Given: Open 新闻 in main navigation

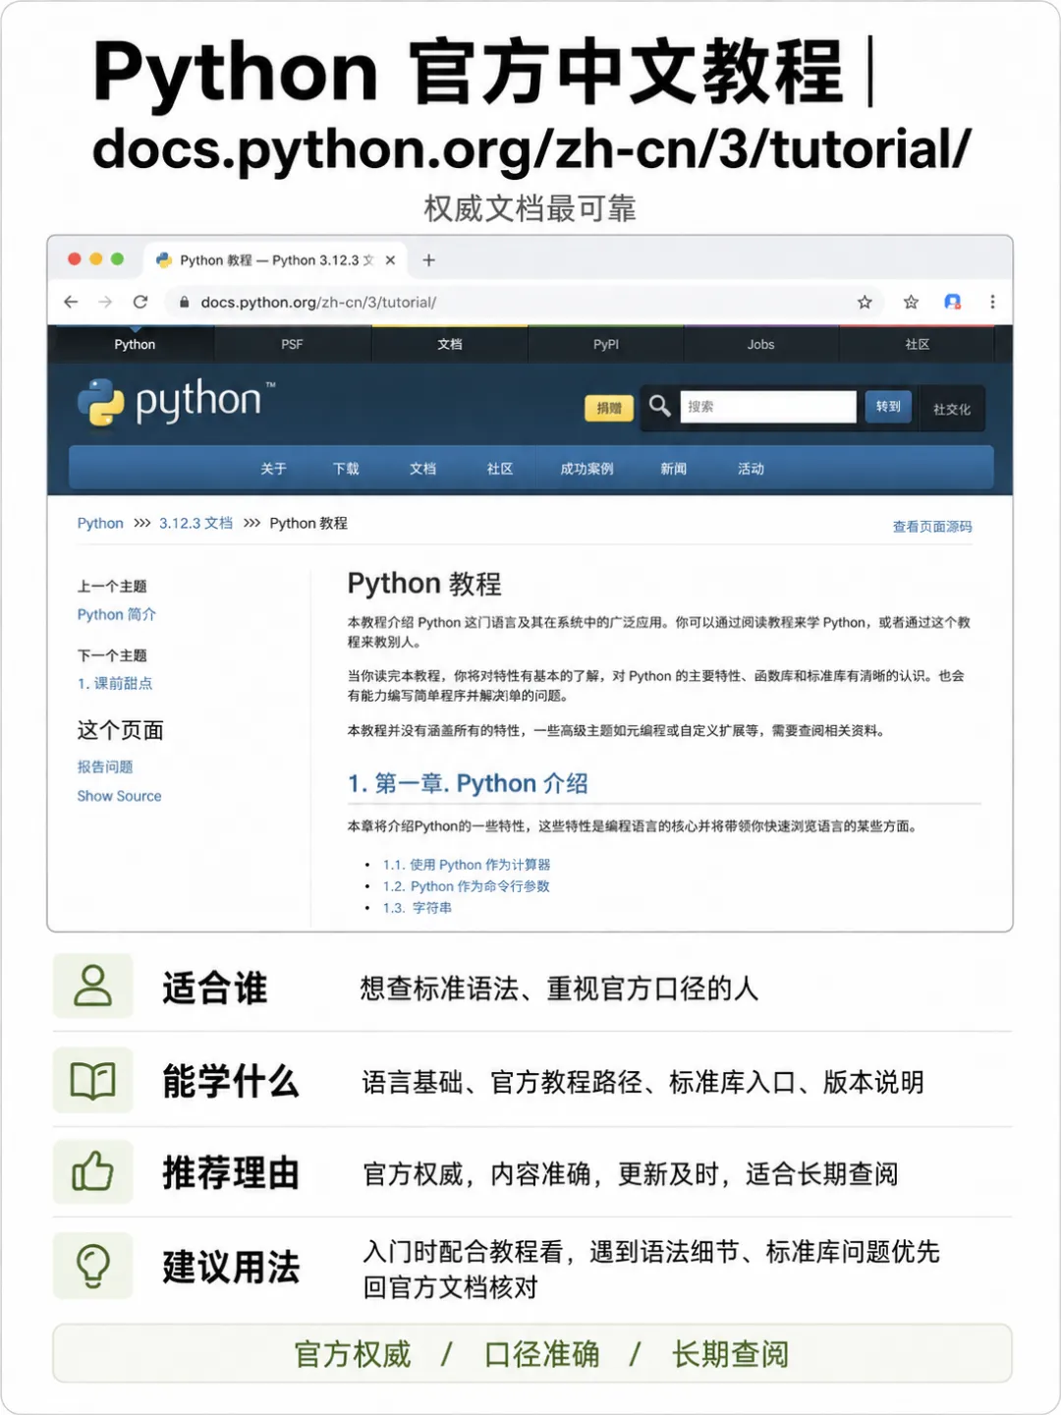Looking at the screenshot, I should [x=674, y=469].
